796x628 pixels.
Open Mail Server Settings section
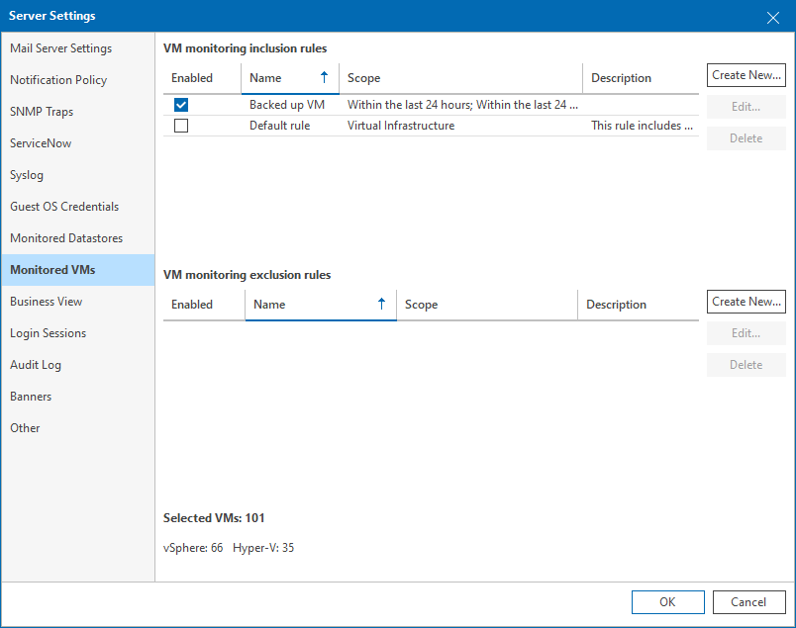(62, 47)
